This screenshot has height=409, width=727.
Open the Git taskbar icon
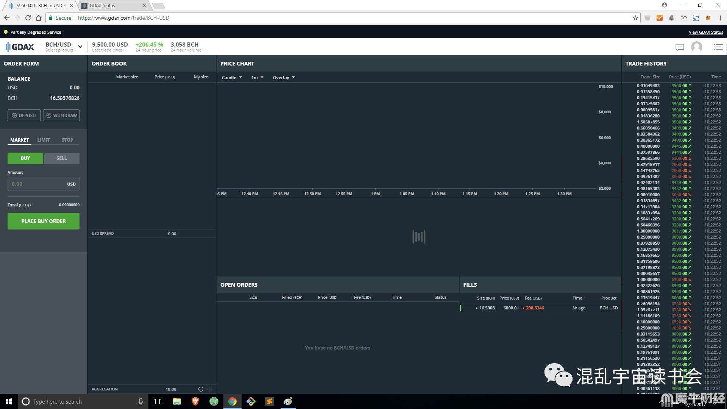point(251,401)
